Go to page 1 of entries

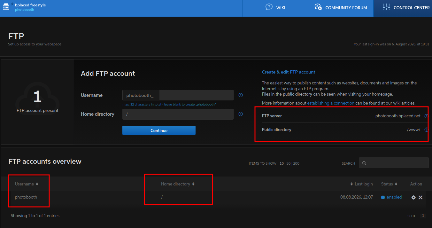(423, 216)
